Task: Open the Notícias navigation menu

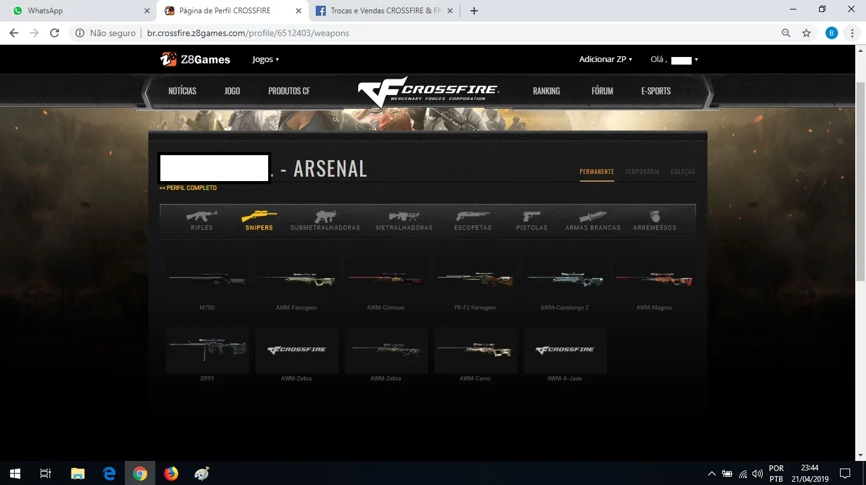Action: [183, 91]
